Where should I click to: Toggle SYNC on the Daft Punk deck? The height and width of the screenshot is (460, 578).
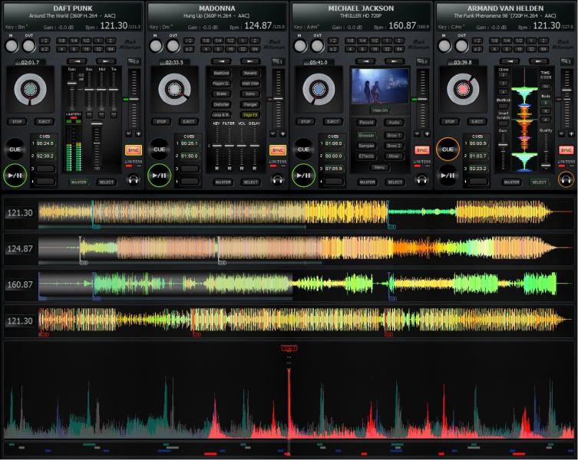[x=133, y=150]
